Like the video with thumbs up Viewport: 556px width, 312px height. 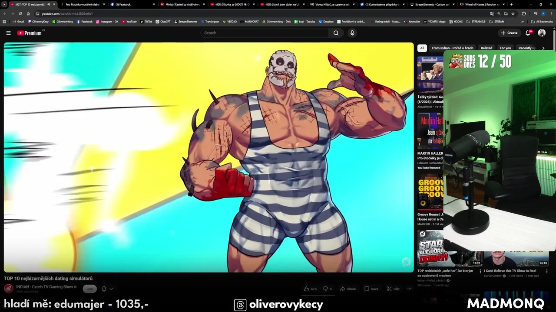point(310,289)
